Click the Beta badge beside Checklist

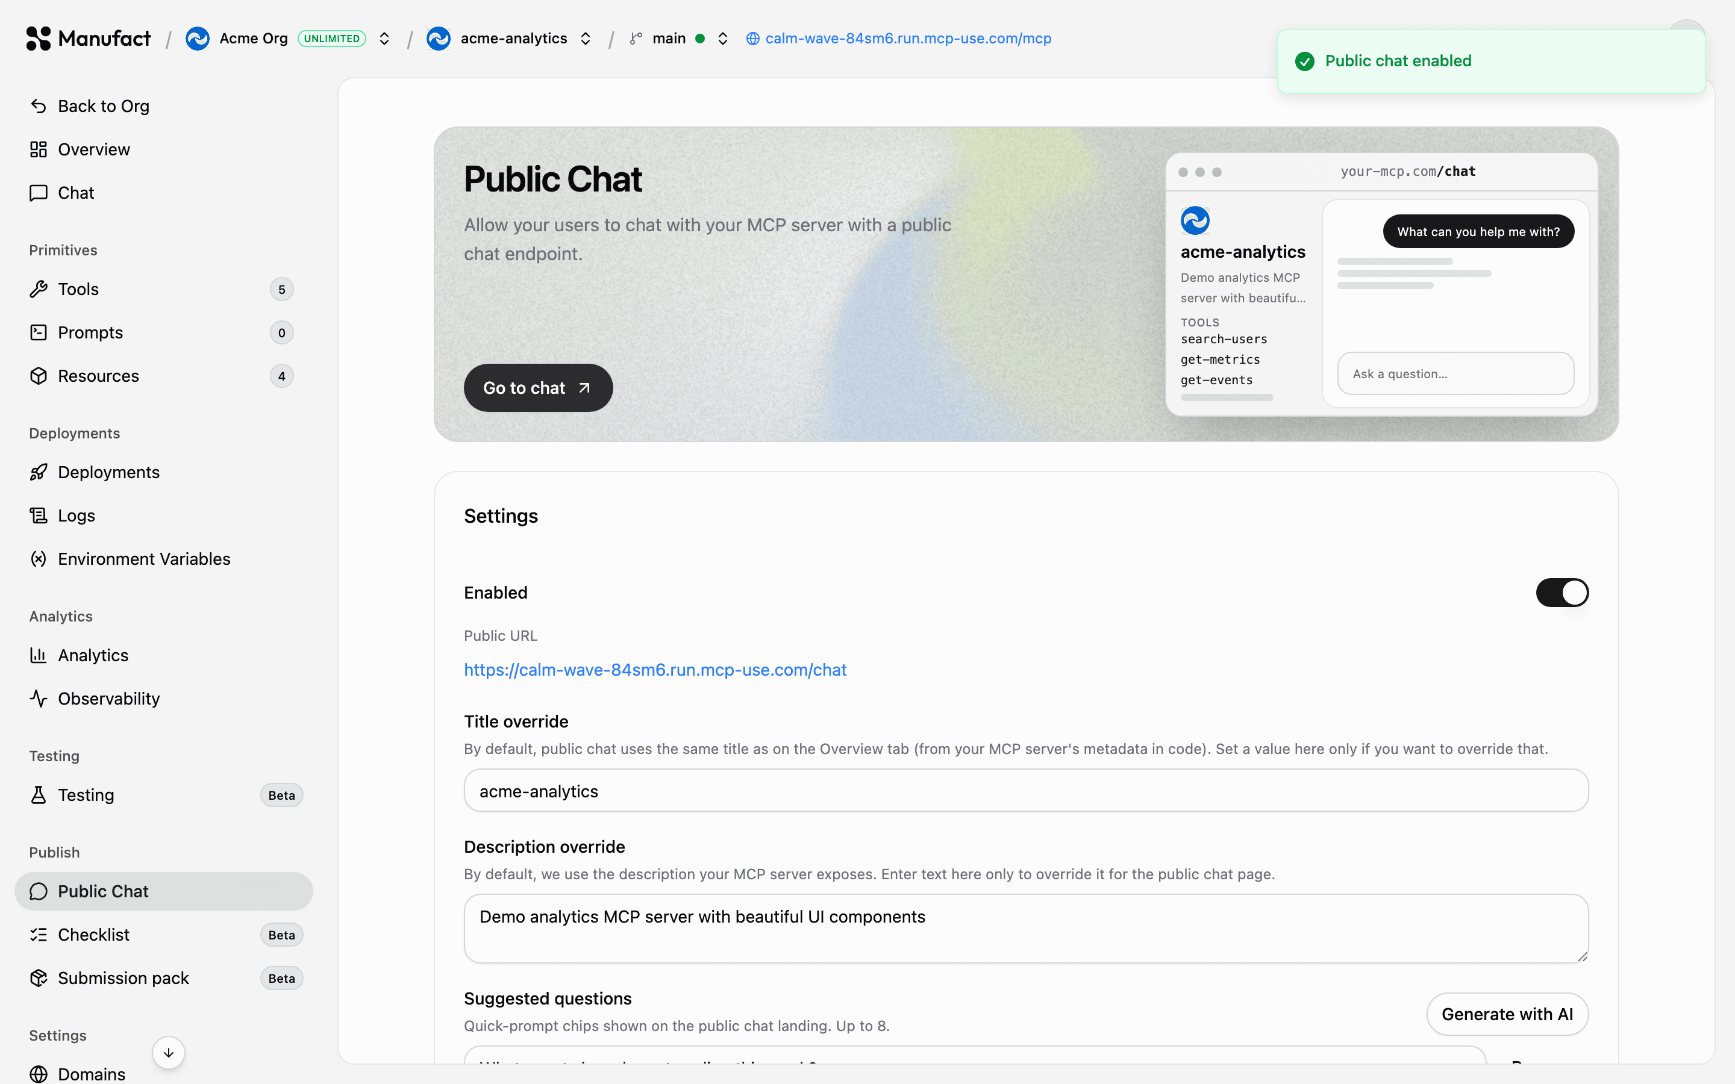point(282,935)
